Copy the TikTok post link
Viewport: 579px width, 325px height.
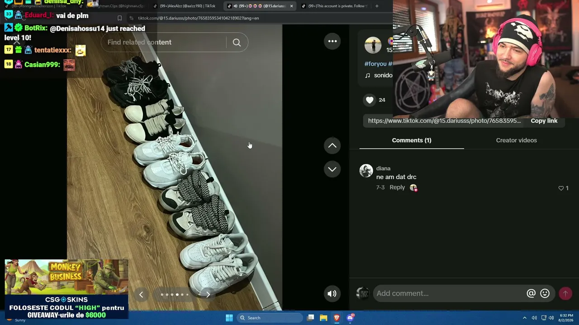(x=544, y=121)
